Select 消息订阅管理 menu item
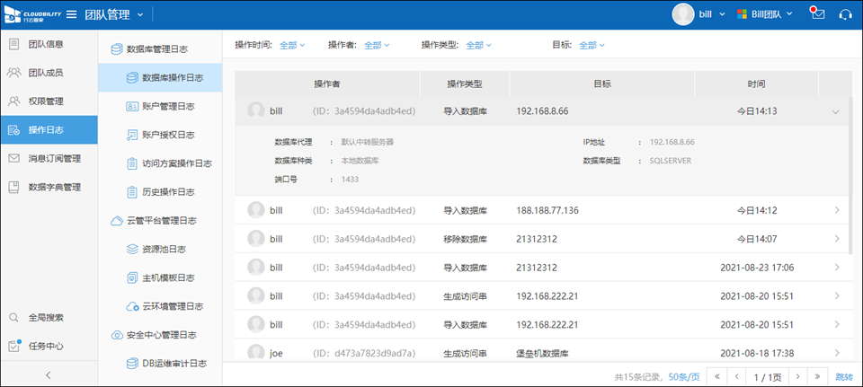 (x=54, y=158)
